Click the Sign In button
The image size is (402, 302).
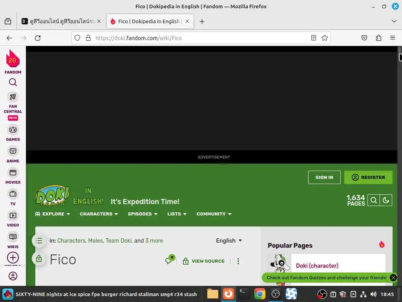324,177
